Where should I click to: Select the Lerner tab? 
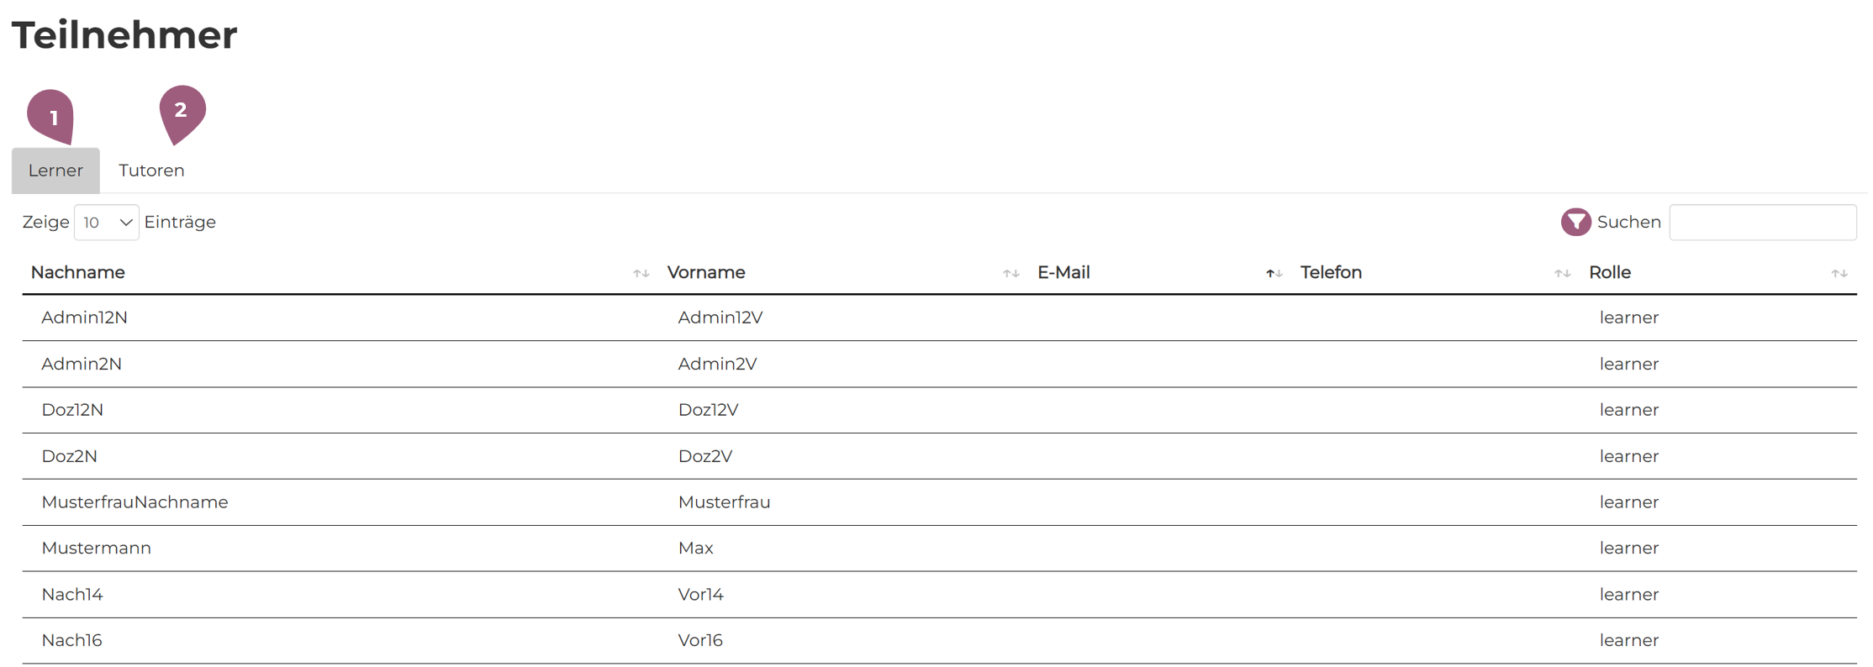[x=55, y=171]
